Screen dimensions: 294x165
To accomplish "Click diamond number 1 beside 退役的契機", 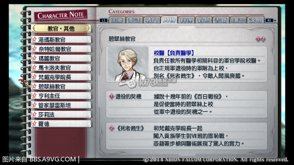I will pyautogui.click(x=112, y=96).
